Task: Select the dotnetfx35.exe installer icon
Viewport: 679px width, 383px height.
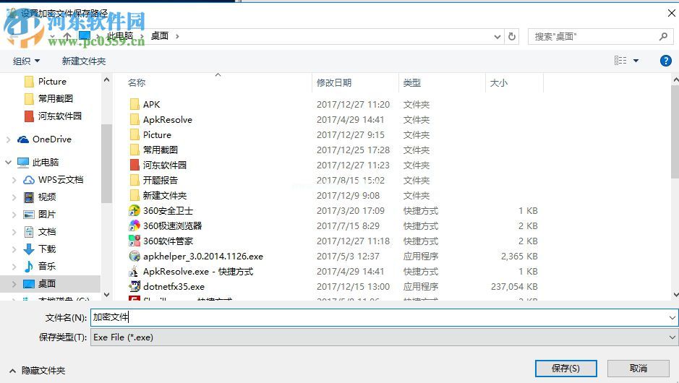Action: (134, 287)
